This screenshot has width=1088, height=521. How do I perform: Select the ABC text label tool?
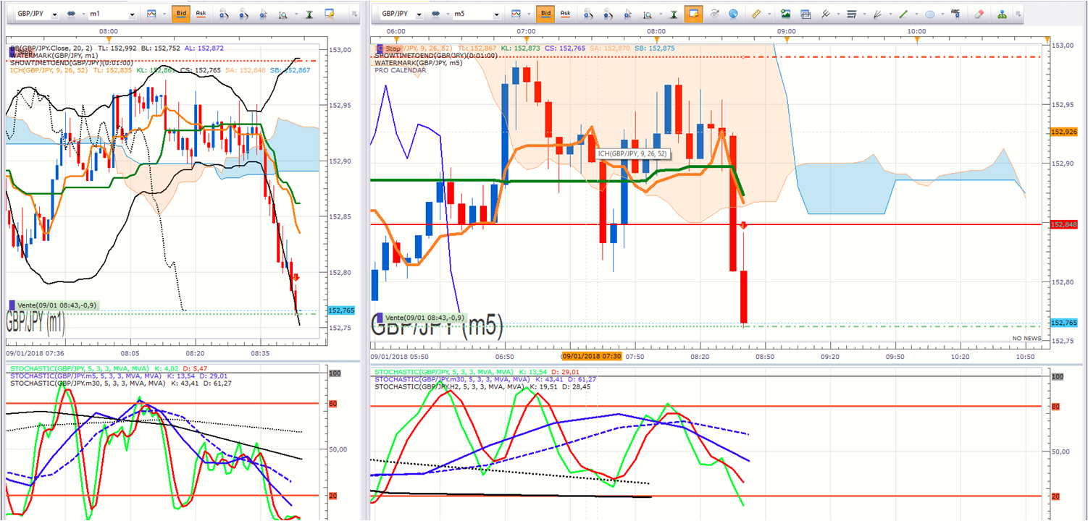955,14
